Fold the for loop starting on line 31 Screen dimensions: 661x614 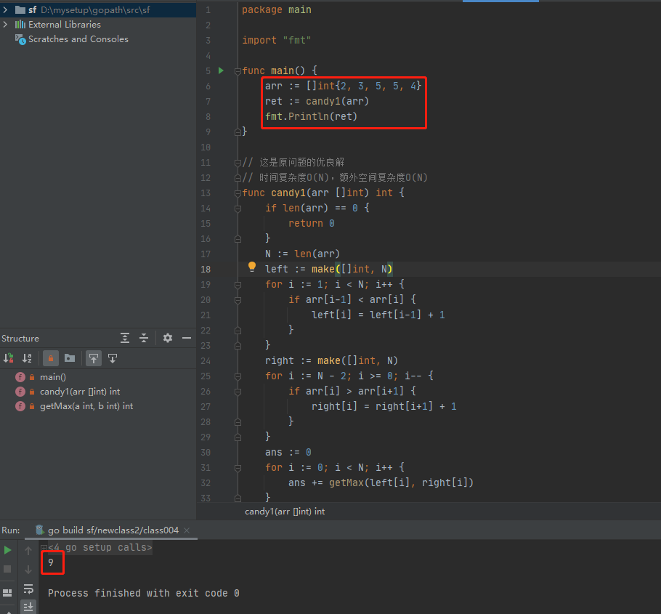tap(238, 468)
